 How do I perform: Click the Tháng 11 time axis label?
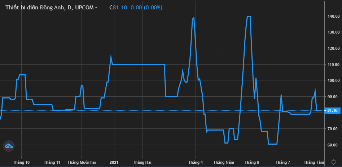[x=52, y=162]
